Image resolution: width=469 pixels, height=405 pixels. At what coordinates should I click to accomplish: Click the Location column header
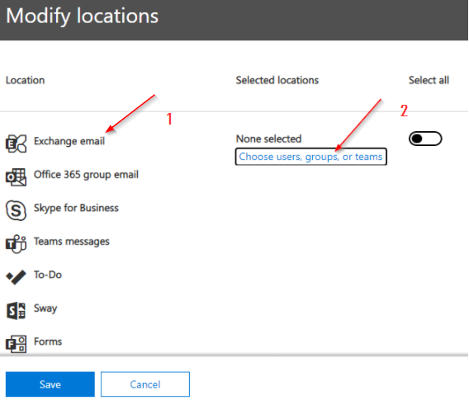pos(26,80)
